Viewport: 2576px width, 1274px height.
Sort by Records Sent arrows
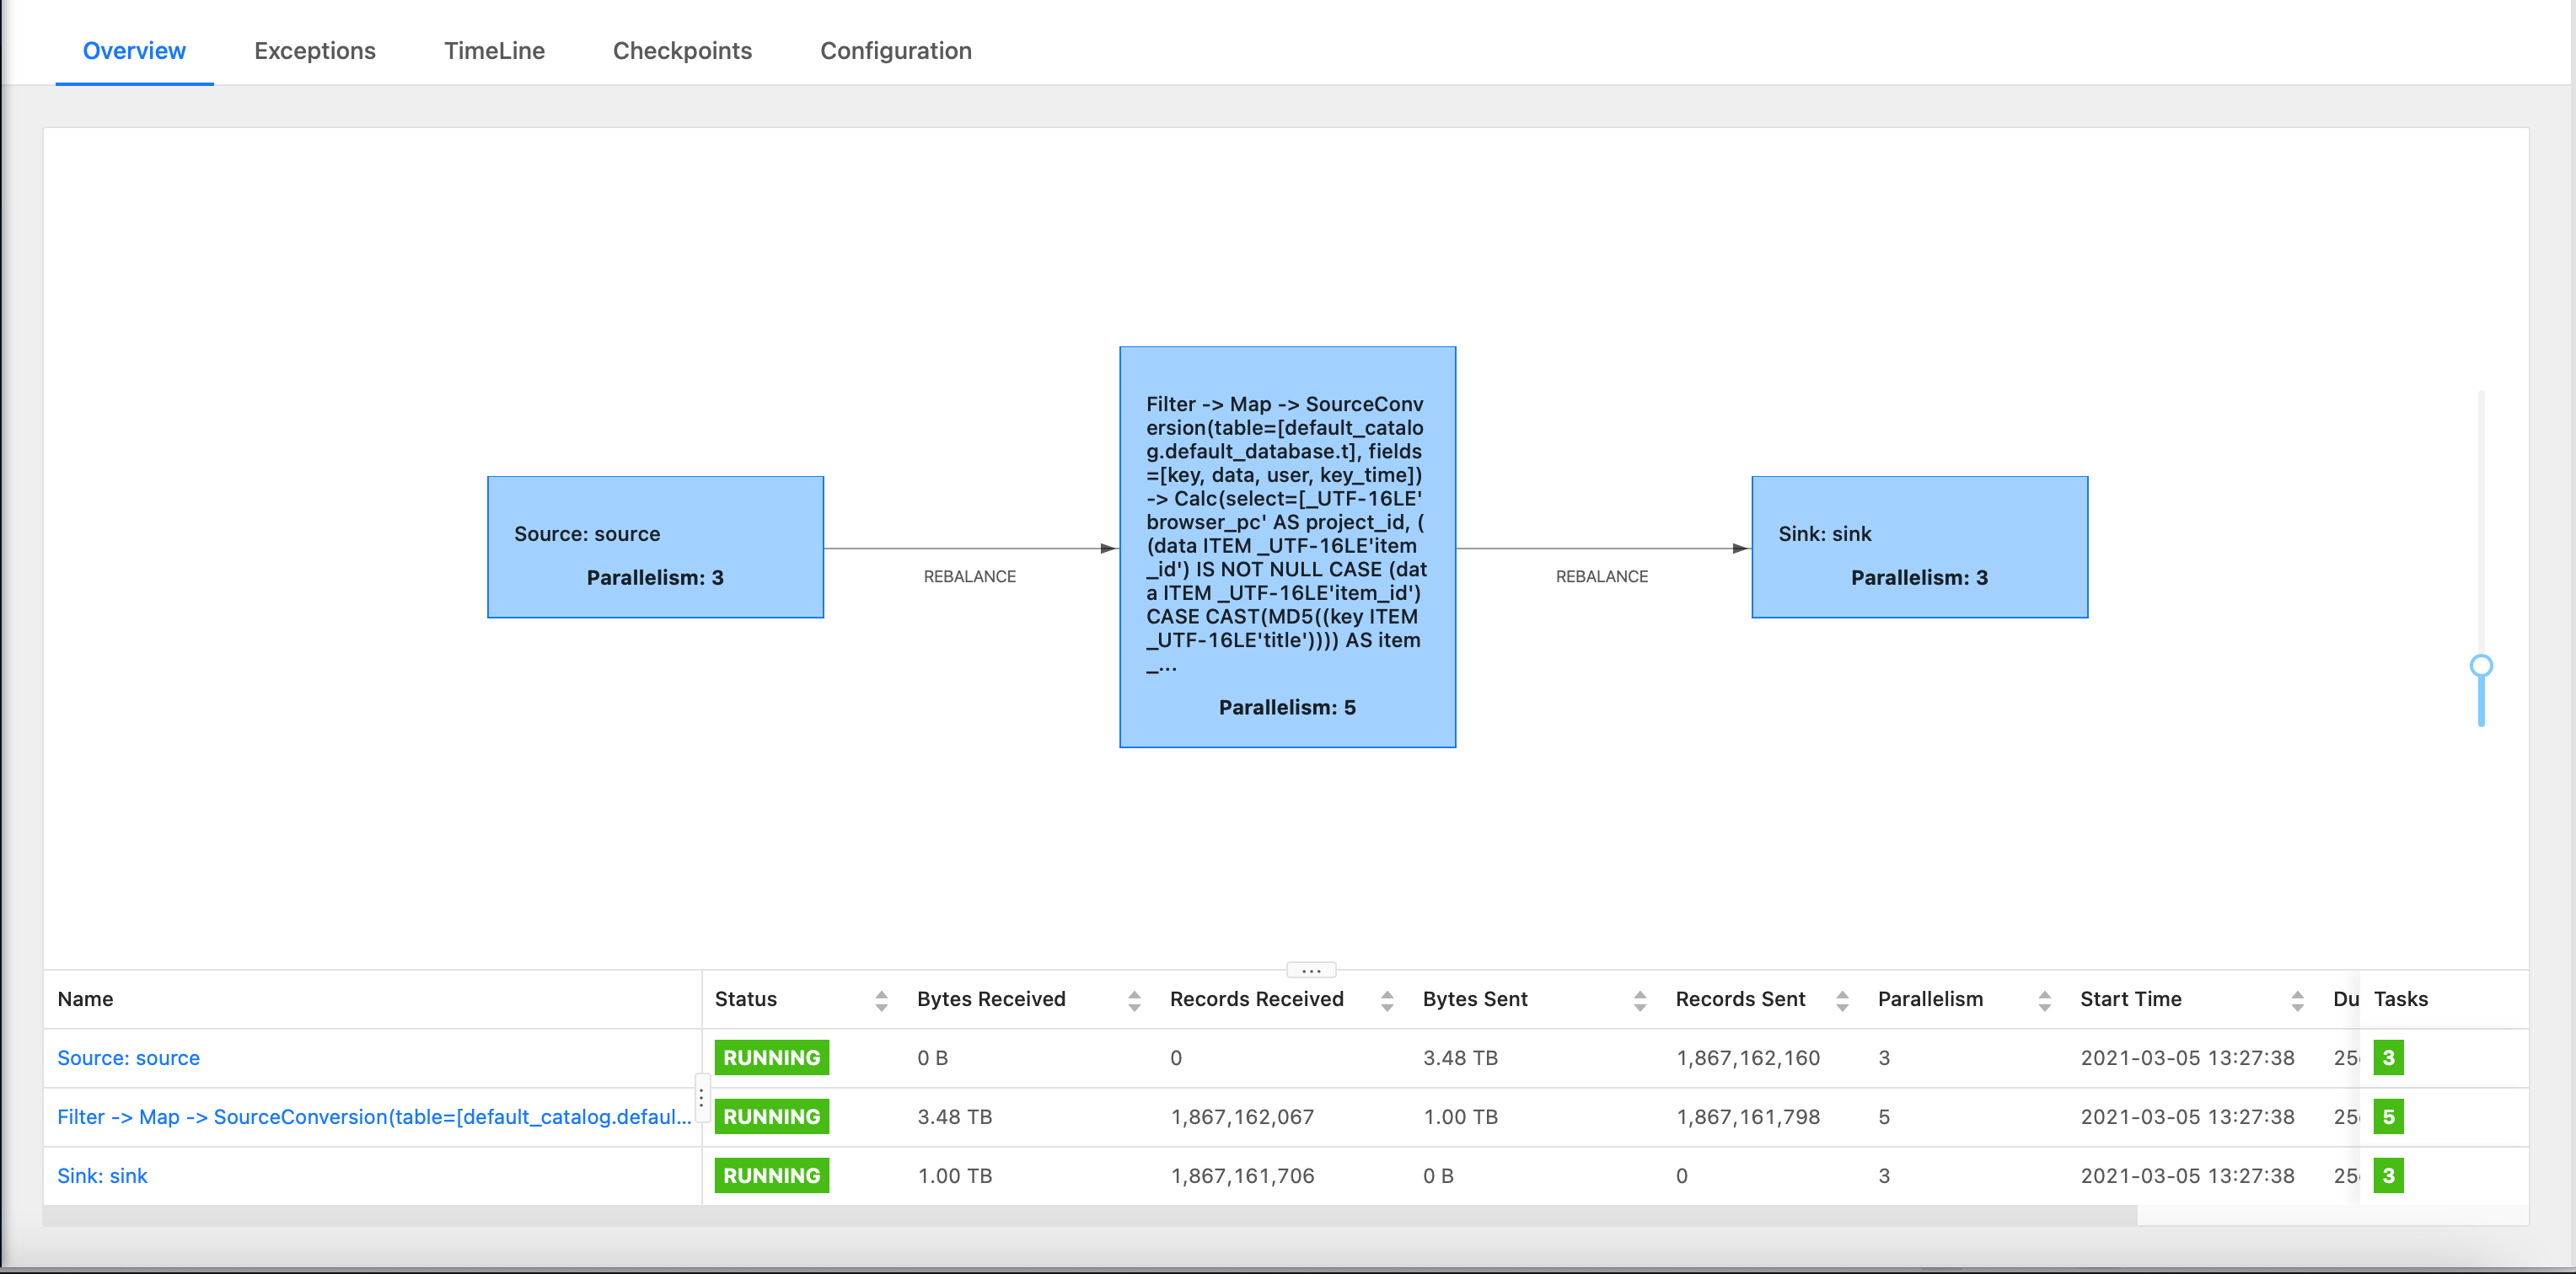tap(1841, 1000)
